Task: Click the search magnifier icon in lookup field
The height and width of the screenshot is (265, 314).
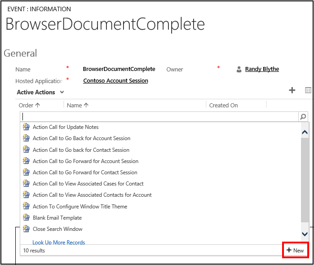Action: [x=303, y=117]
